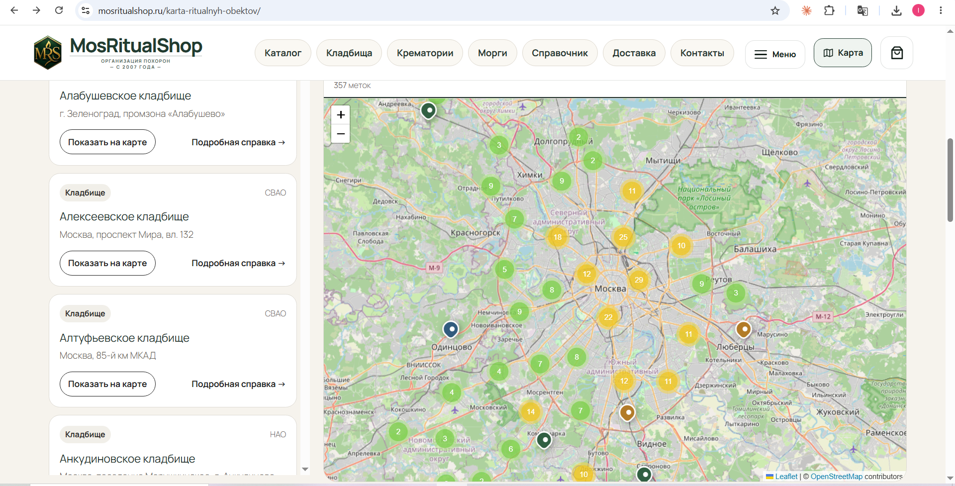Open Подробная справка for Алабушевское кладбище
Screen dimensions: 955x486
238,142
